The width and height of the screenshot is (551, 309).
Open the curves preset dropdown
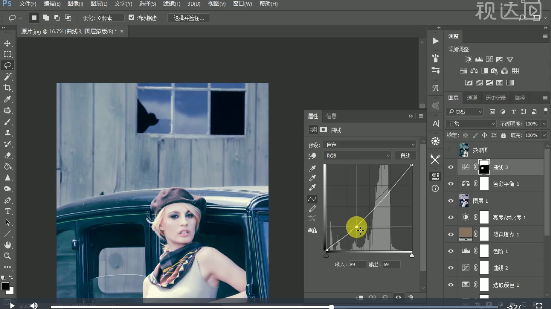pyautogui.click(x=370, y=145)
